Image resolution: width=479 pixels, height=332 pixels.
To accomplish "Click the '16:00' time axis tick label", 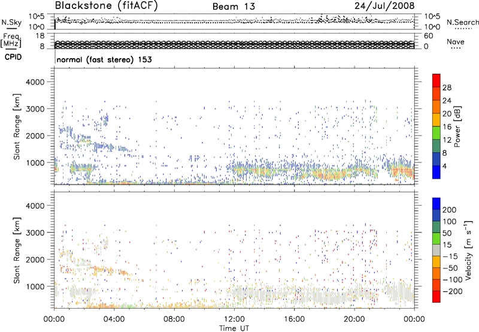I will point(294,319).
